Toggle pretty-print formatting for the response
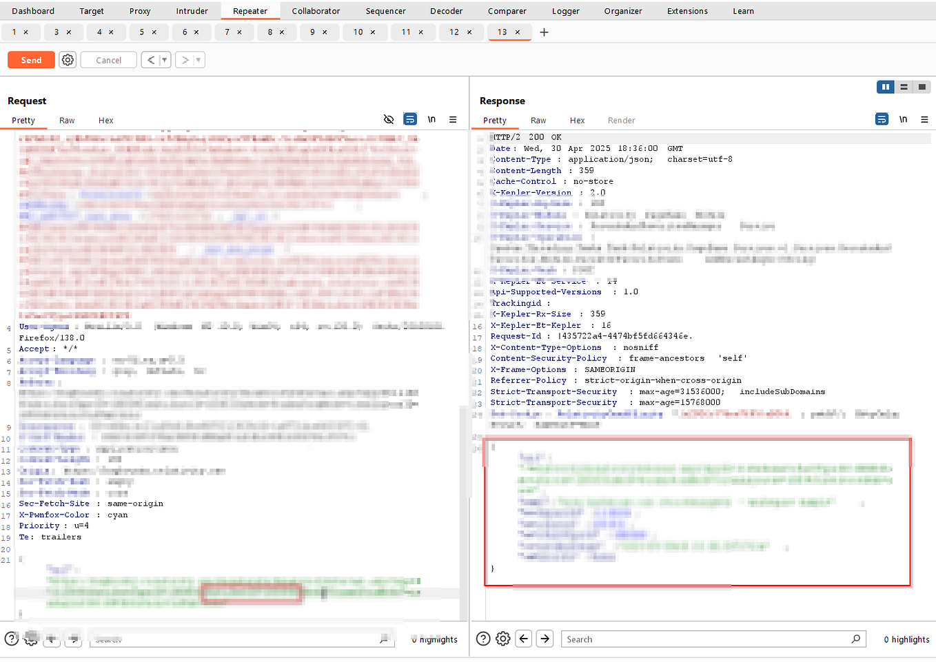This screenshot has height=662, width=936. point(882,118)
